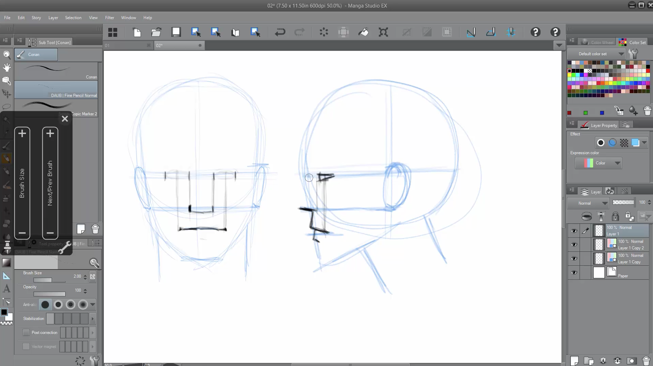Image resolution: width=653 pixels, height=366 pixels.
Task: Open the Story menu
Action: click(x=36, y=17)
